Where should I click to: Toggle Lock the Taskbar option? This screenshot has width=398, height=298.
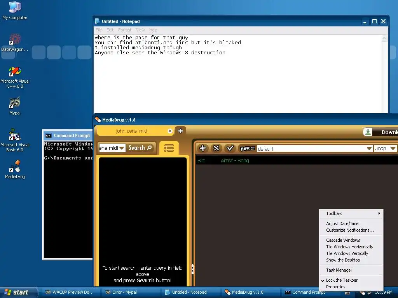pos(351,280)
